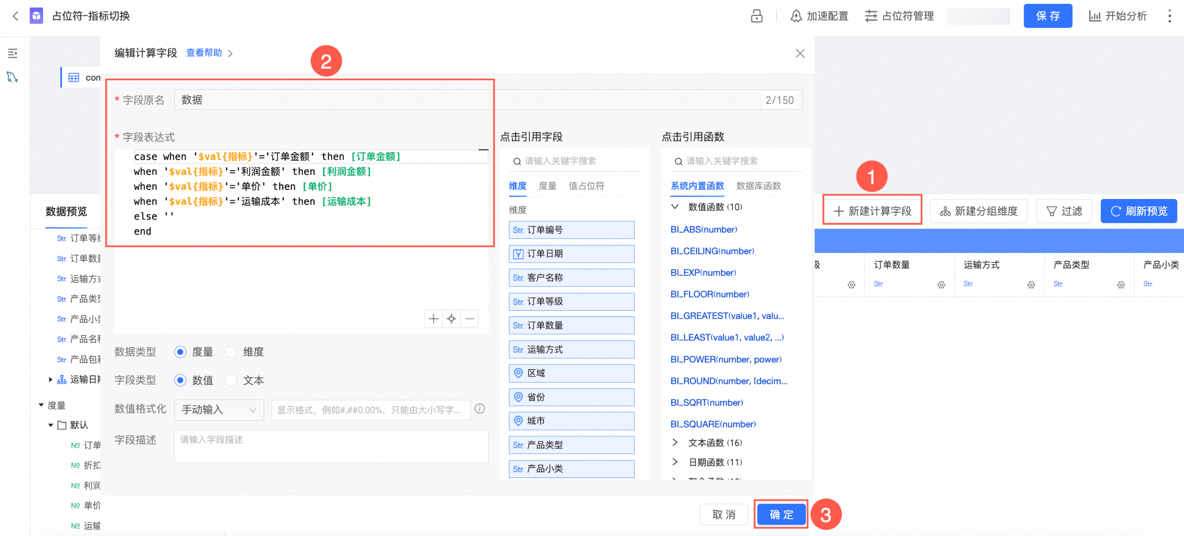Click search icon in 点击引用字段 search
1184x536 pixels.
(517, 162)
